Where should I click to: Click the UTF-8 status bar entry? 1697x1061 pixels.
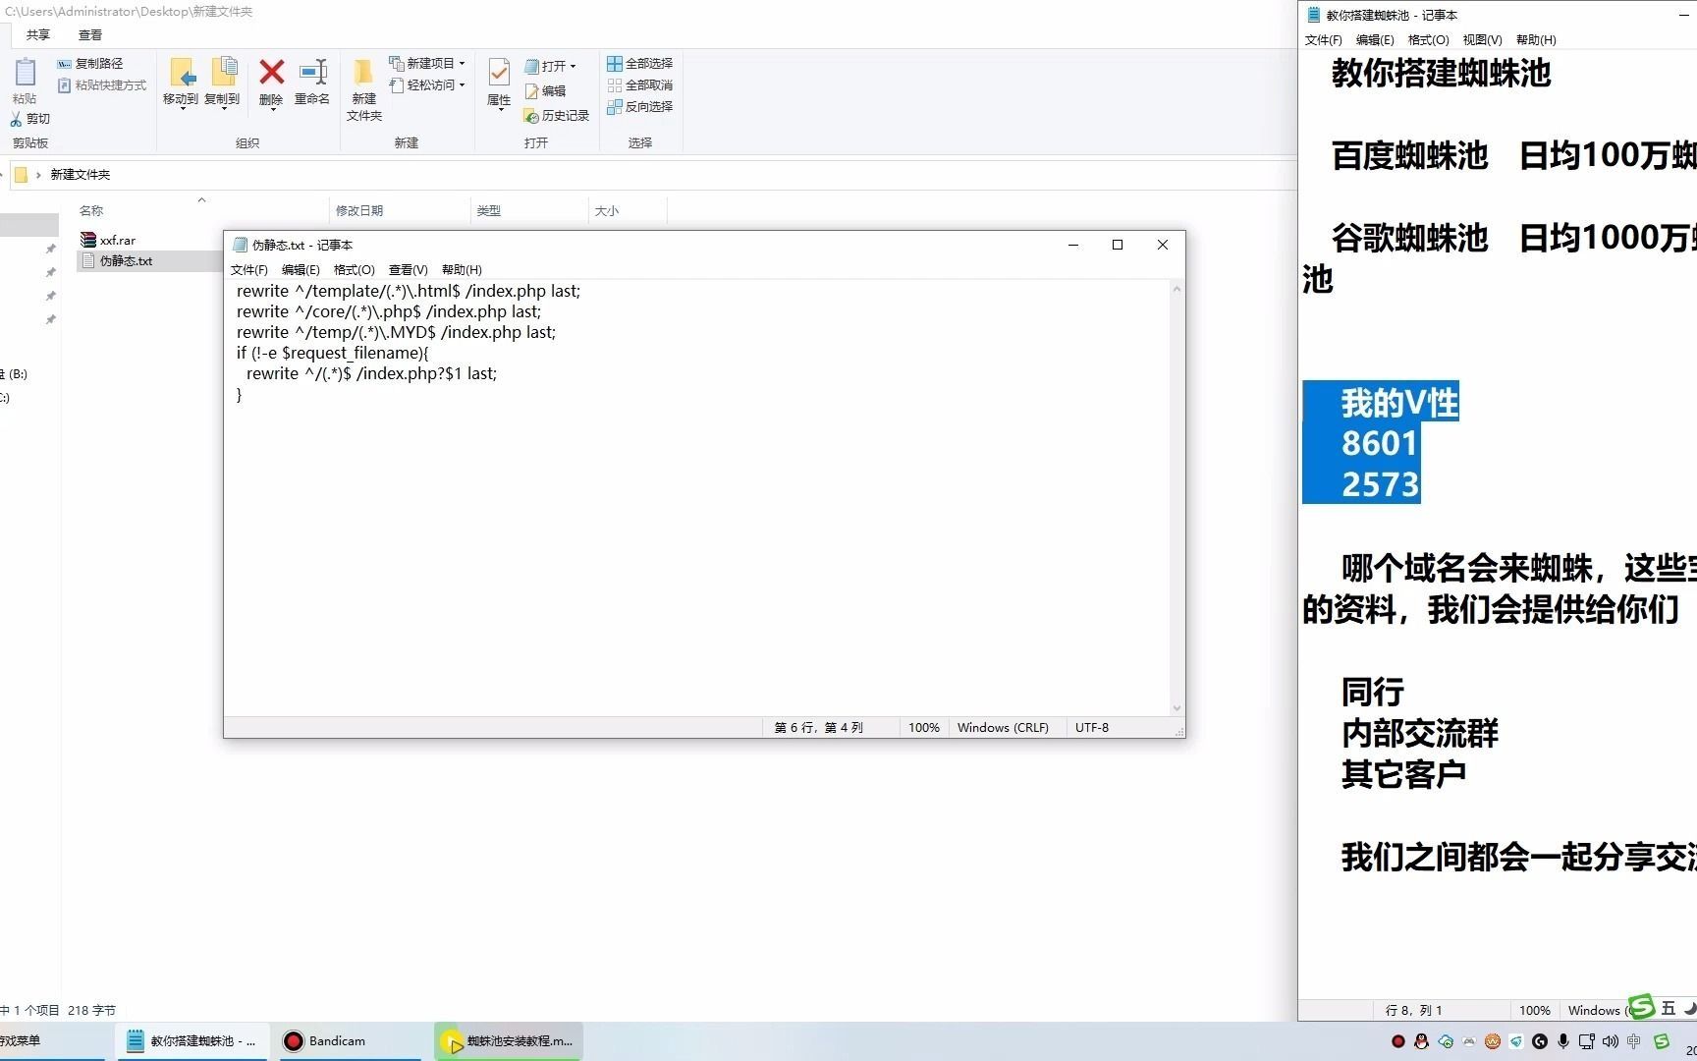pyautogui.click(x=1092, y=728)
